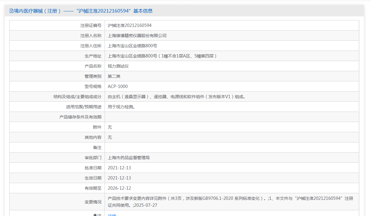Select the 变更情况 label
Screen dimensions: 371x216
coord(93,202)
